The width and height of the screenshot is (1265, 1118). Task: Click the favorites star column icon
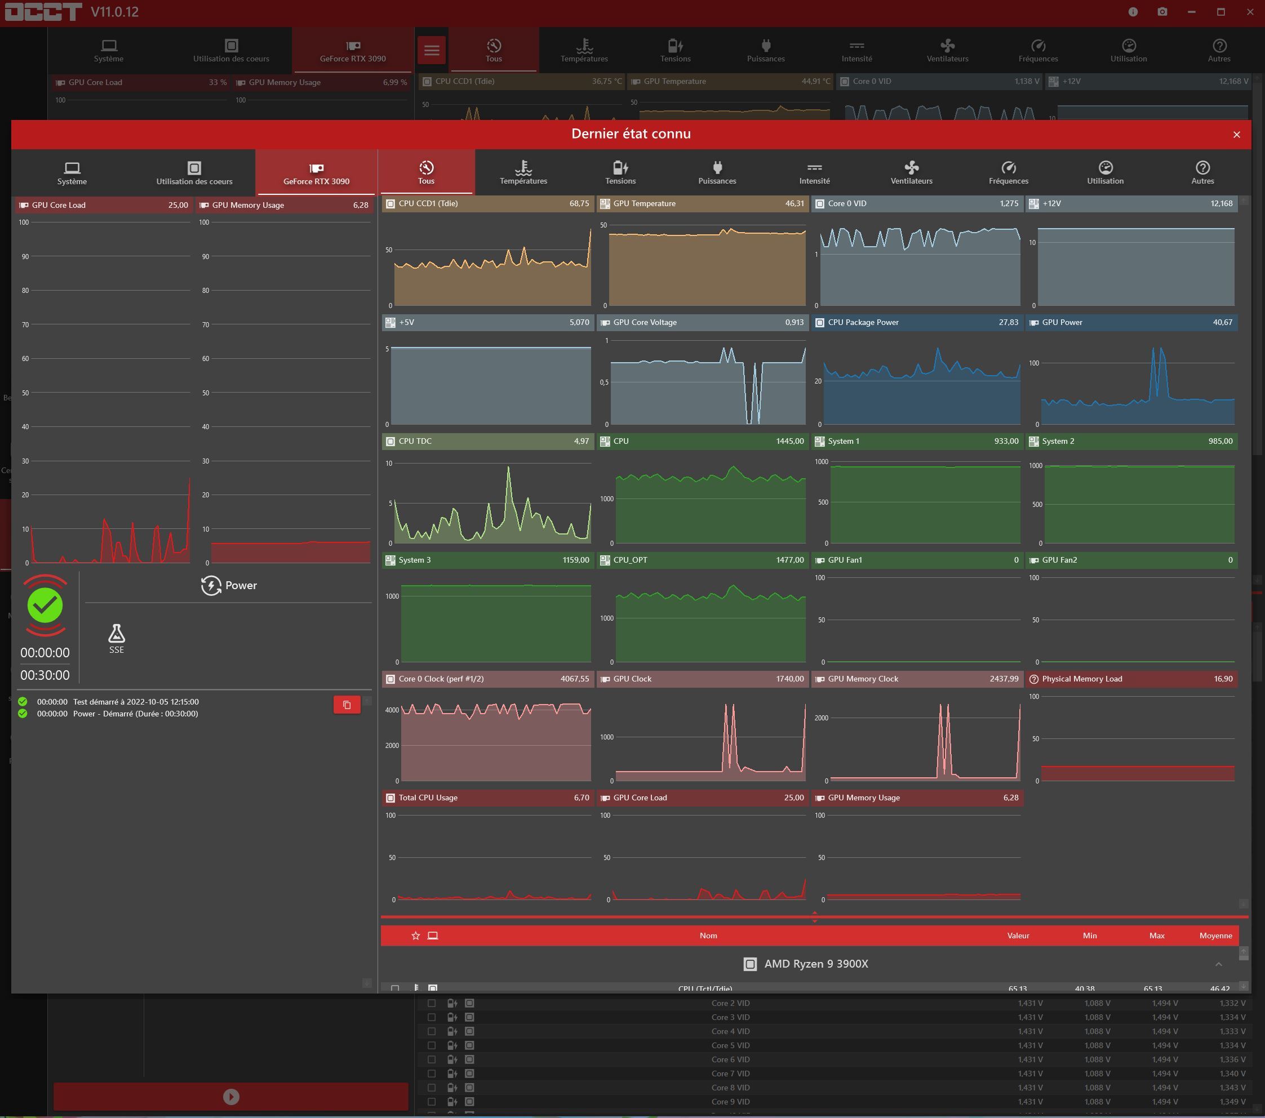(x=416, y=936)
